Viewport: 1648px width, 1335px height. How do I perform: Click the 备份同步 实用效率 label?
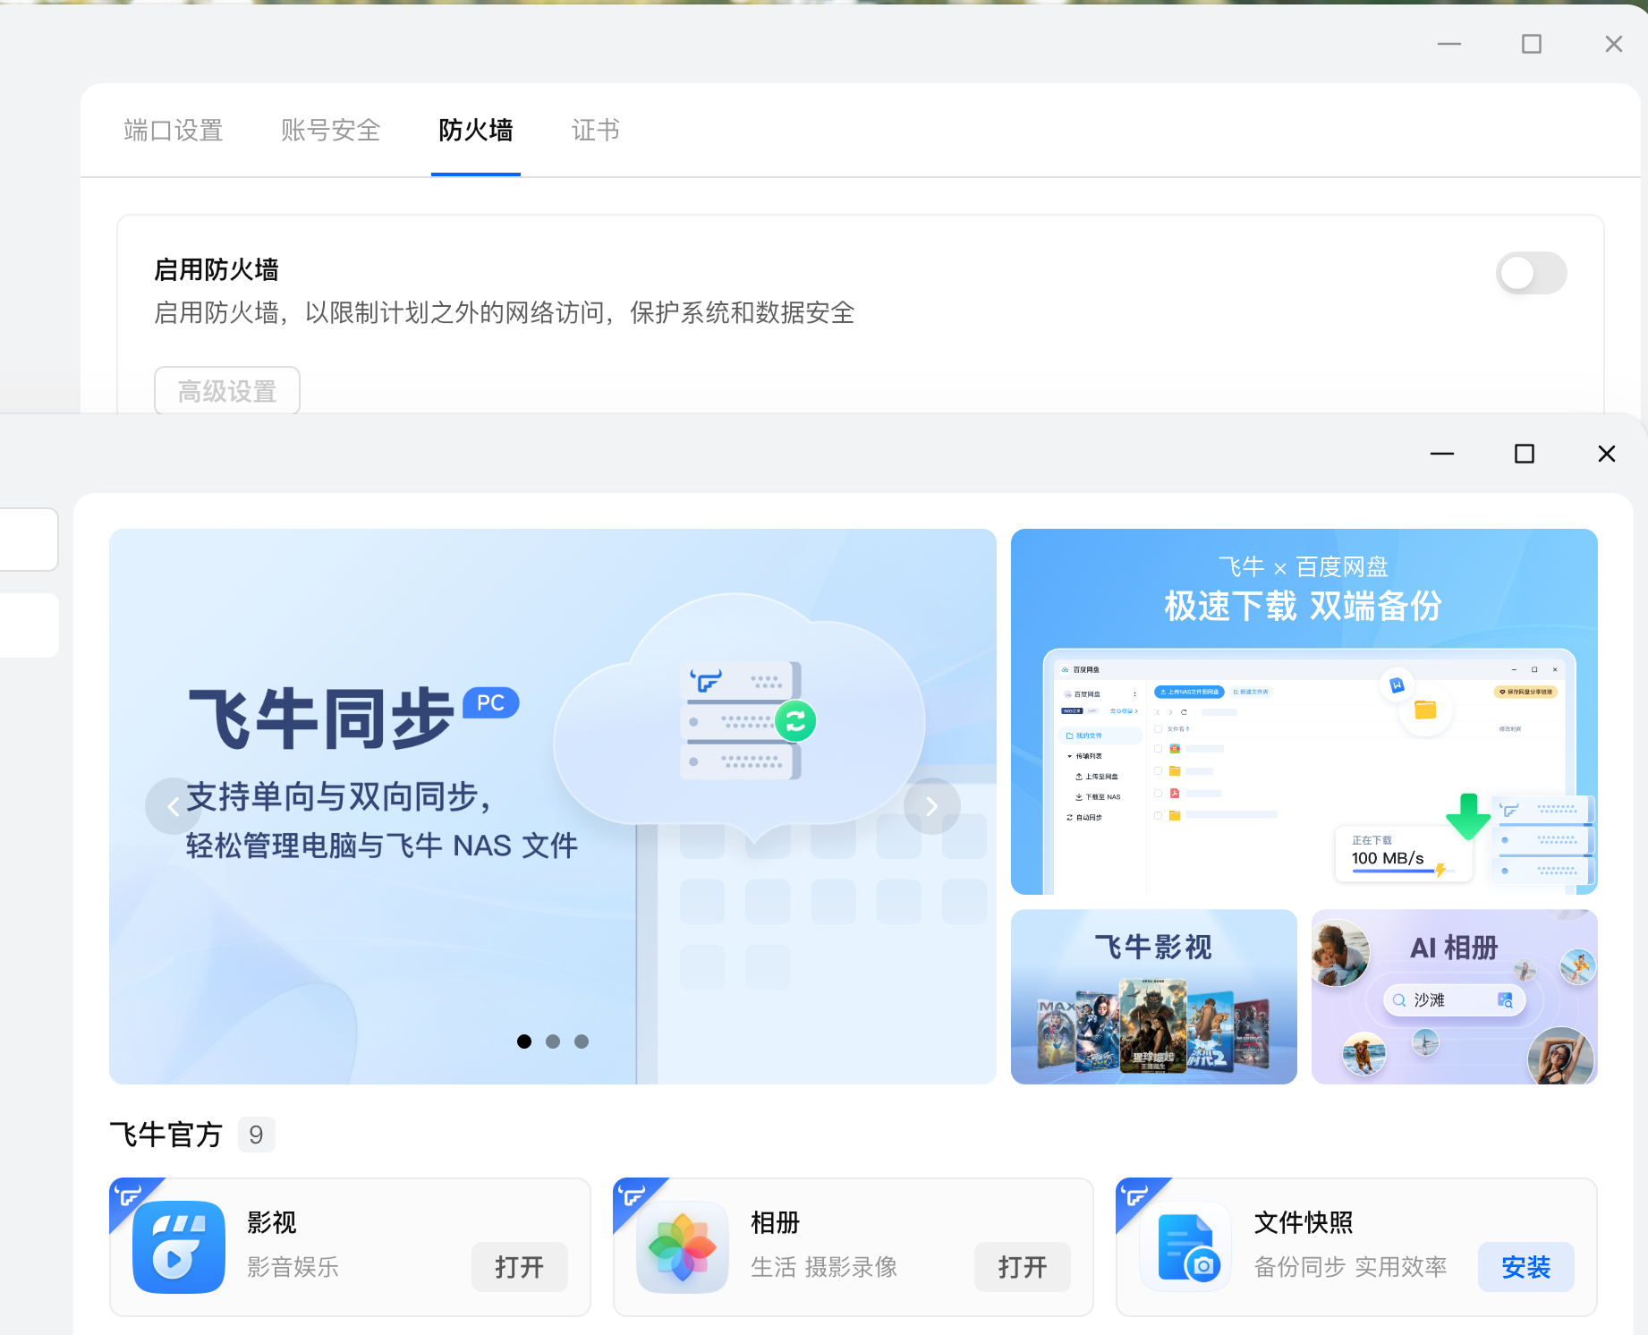[1351, 1267]
